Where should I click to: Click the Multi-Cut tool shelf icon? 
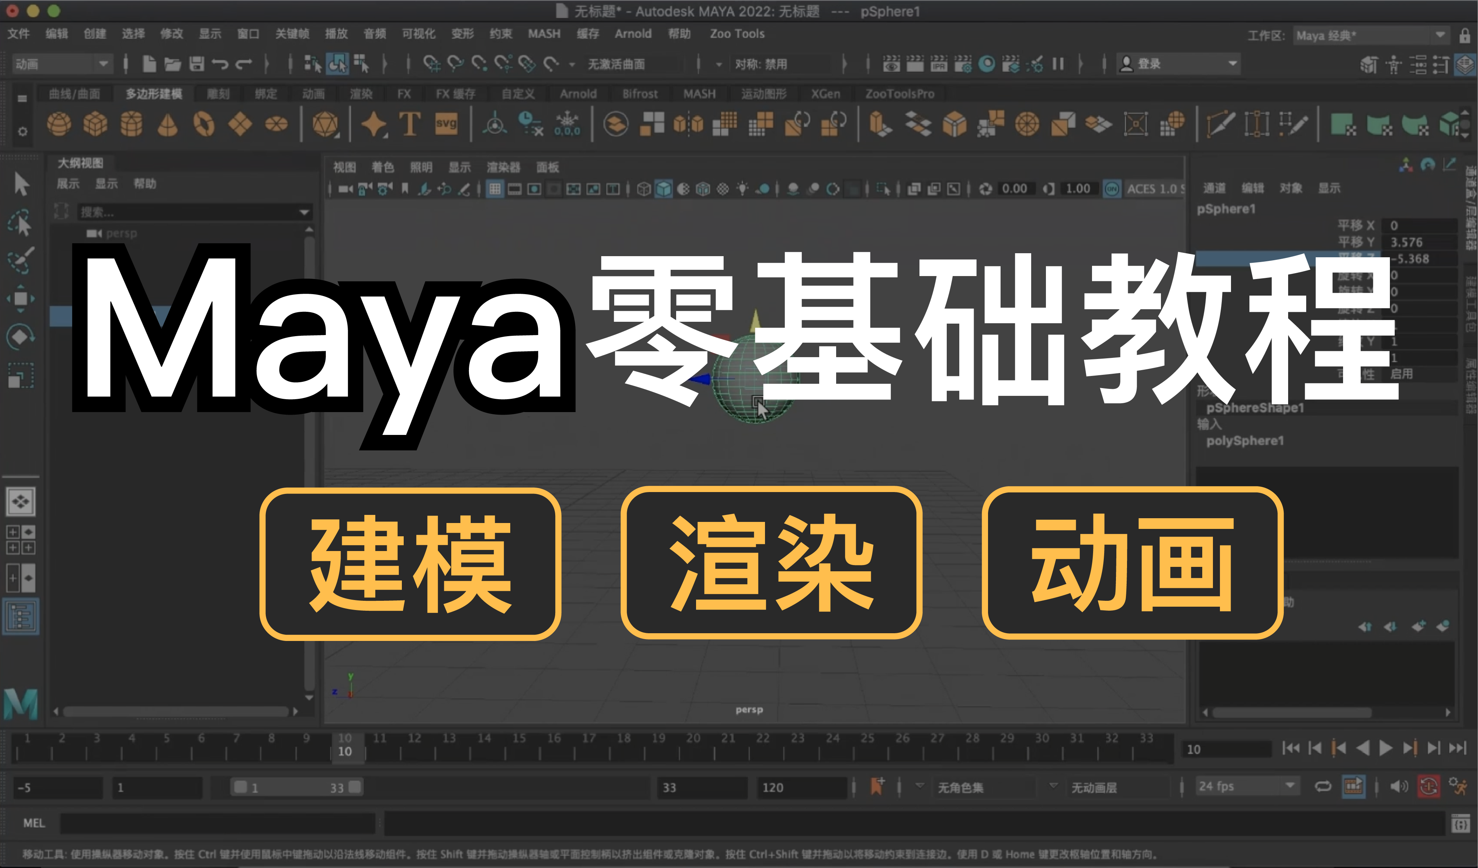point(1221,124)
